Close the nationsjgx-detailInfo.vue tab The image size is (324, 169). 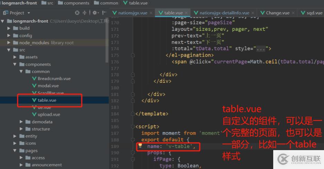pyautogui.click(x=253, y=13)
